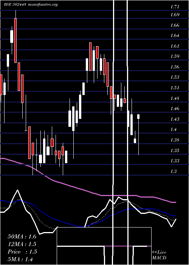Viewport: 189px width, 265px height.
Task: Select the 1.3 price axis label
Action: point(174,171)
